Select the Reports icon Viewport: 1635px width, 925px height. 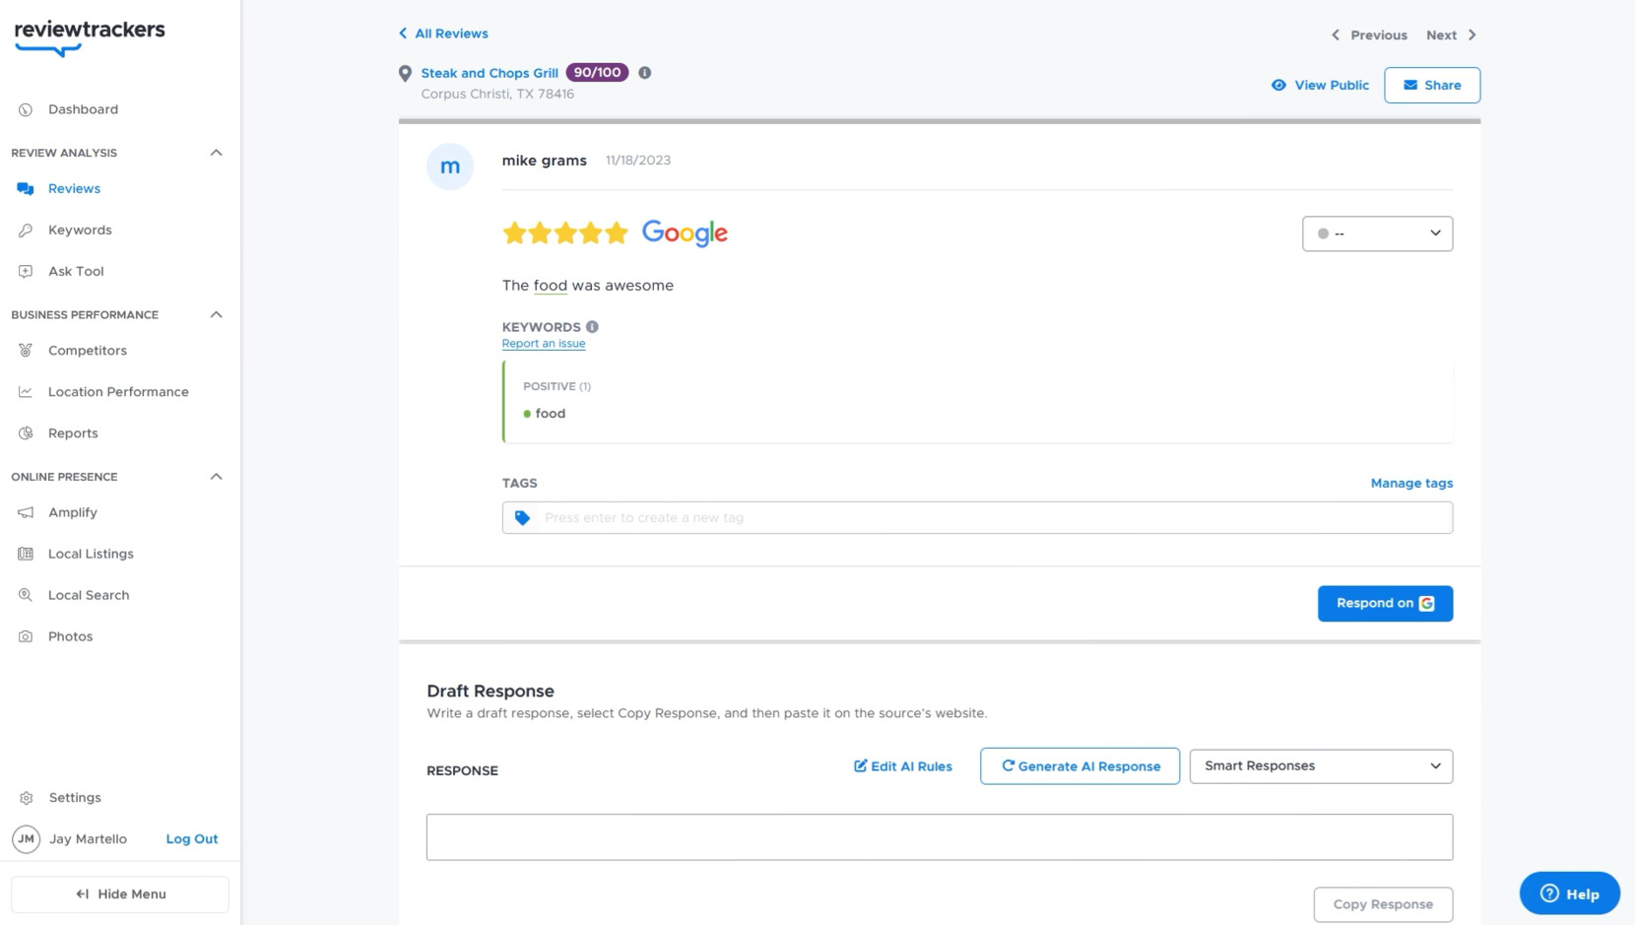point(25,432)
